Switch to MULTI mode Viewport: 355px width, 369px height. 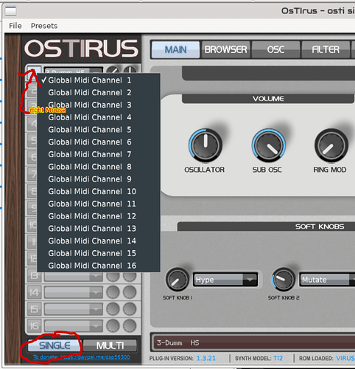(x=110, y=345)
